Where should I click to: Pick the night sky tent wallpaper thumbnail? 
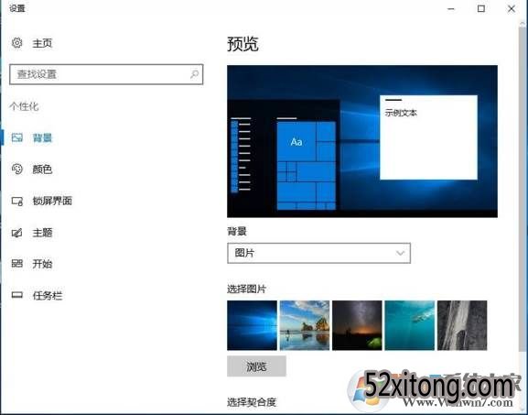[357, 325]
